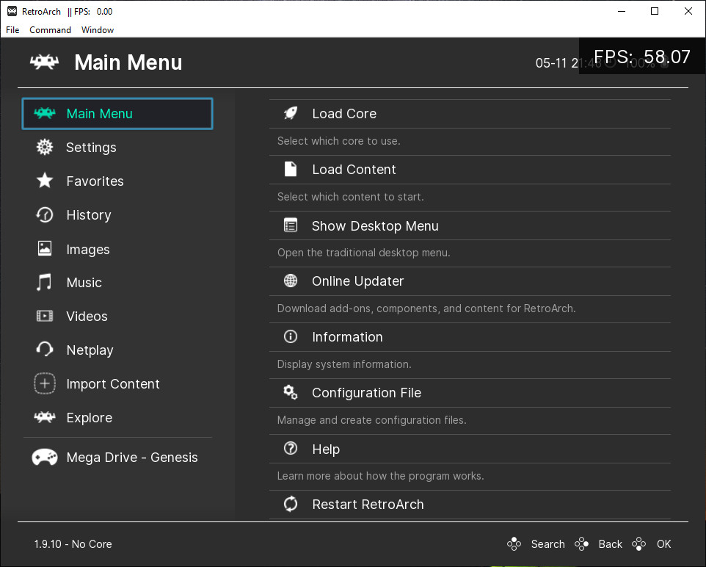Click 'Manage and create configuration files.' text
706x567 pixels.
point(371,420)
